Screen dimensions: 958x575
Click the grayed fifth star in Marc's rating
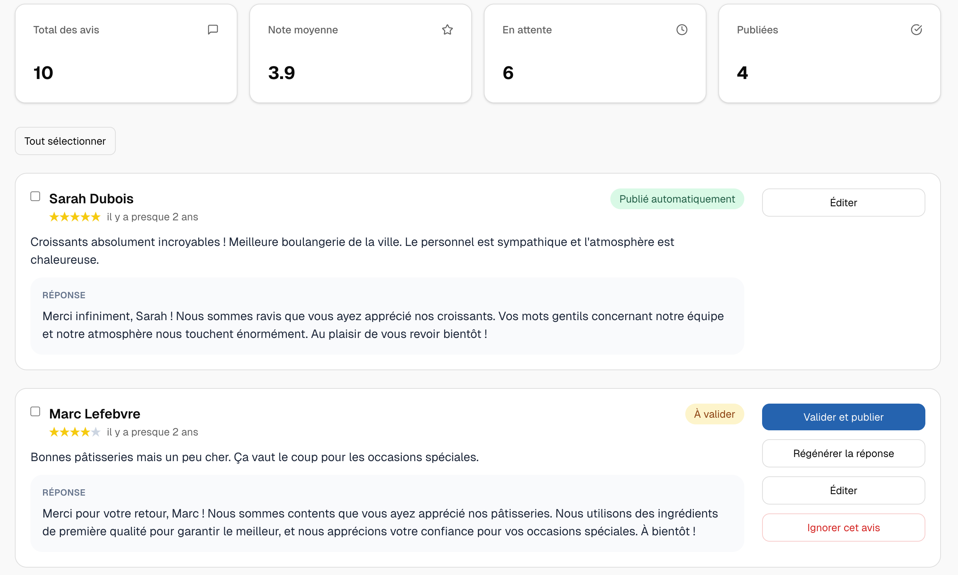tap(96, 432)
